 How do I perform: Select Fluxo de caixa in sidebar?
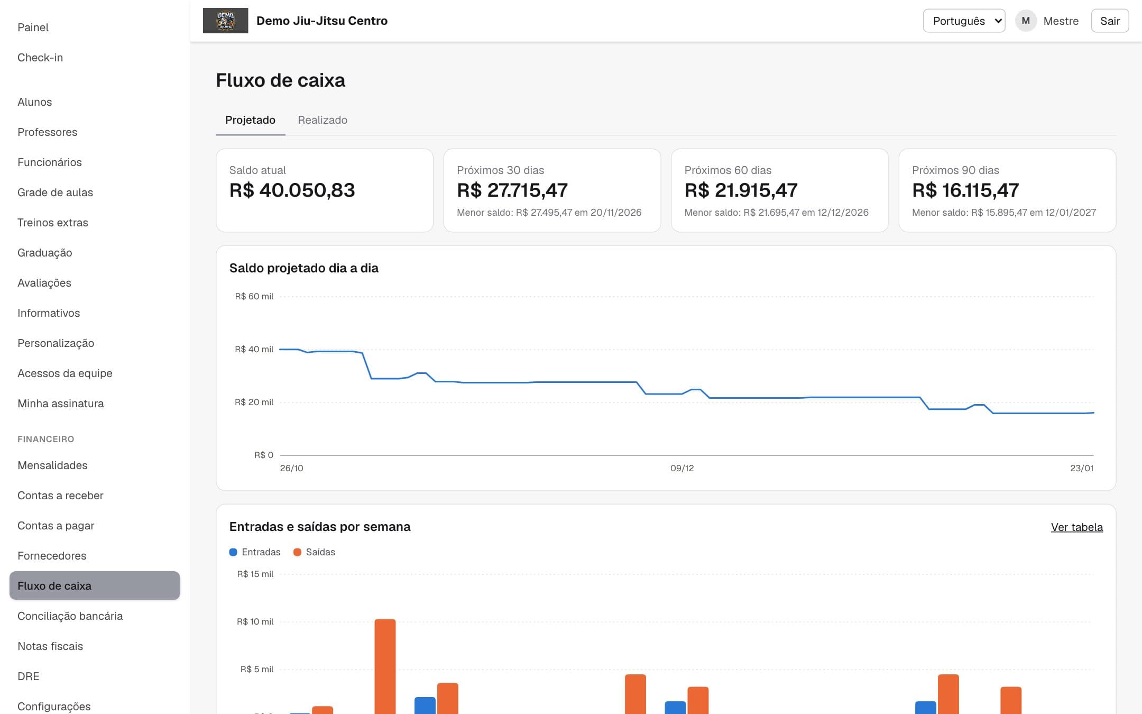pyautogui.click(x=95, y=586)
